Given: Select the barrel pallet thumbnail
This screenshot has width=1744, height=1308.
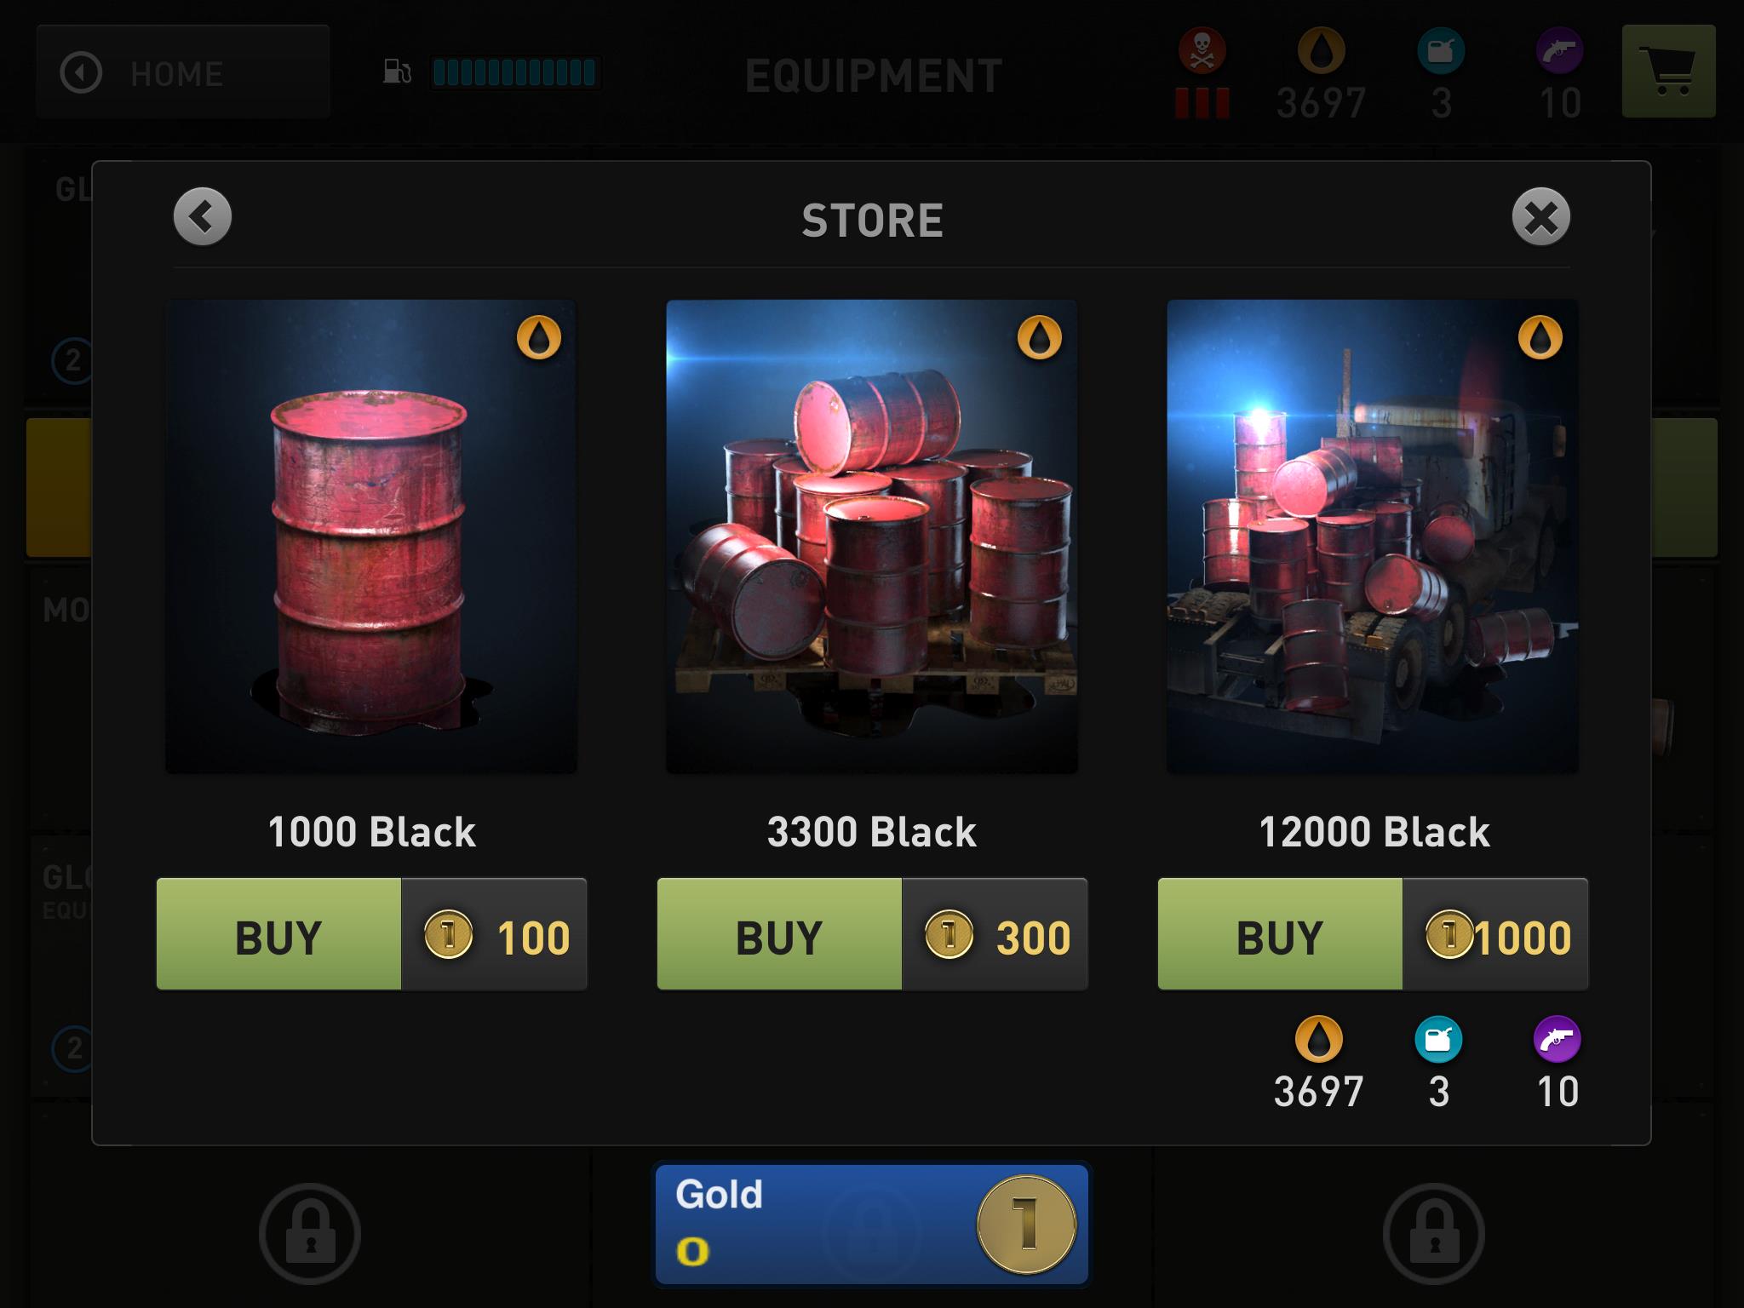Looking at the screenshot, I should (x=872, y=536).
